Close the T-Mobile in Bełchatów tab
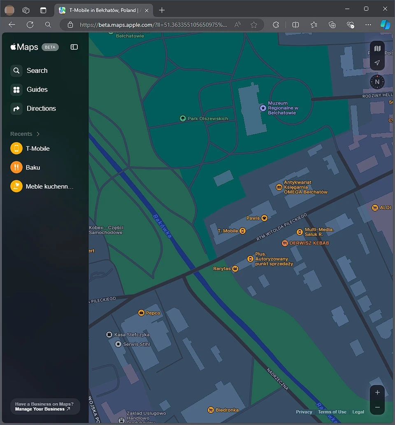Viewport: 395px width, 425px height. click(147, 10)
